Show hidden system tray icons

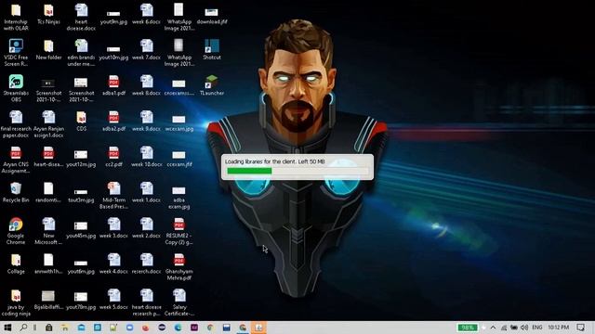point(493,328)
